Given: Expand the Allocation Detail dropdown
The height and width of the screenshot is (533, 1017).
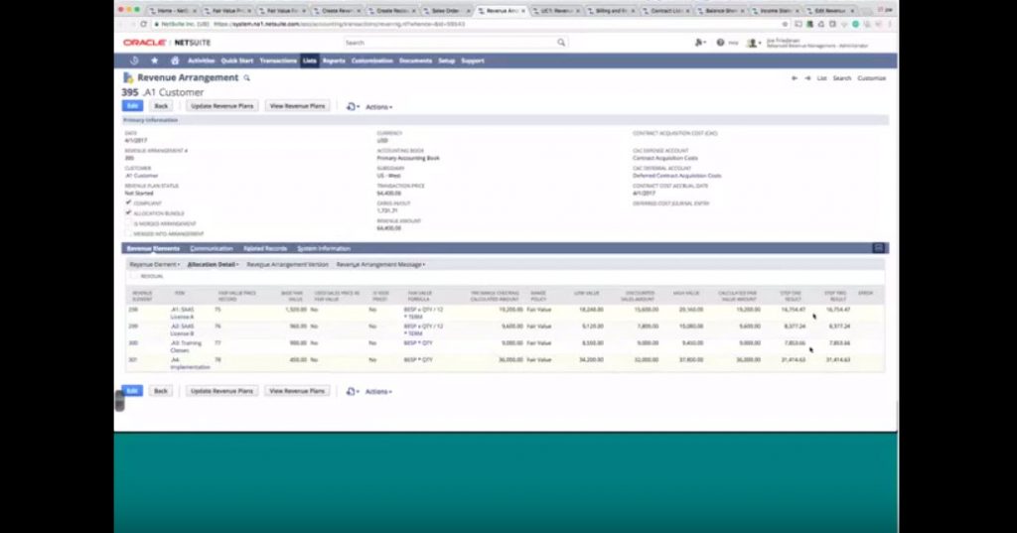Looking at the screenshot, I should click(214, 265).
